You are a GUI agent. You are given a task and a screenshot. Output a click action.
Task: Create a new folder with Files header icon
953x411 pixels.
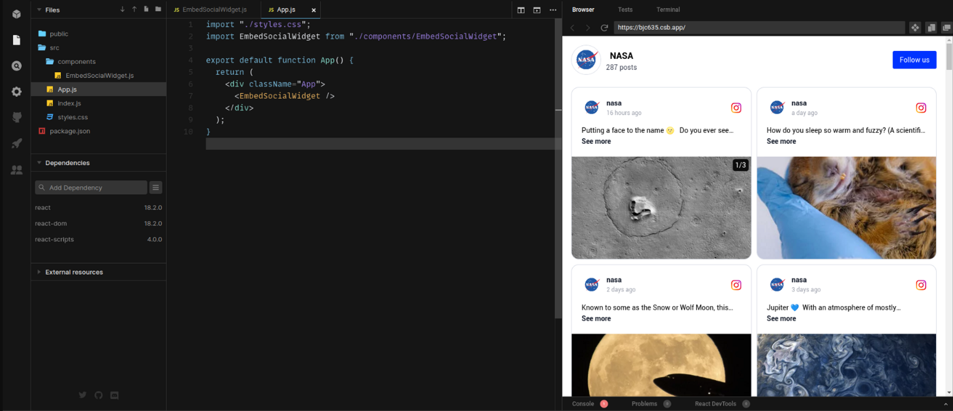[x=158, y=9]
